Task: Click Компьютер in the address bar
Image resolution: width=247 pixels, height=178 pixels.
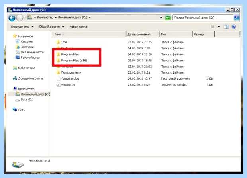Action: (45, 18)
